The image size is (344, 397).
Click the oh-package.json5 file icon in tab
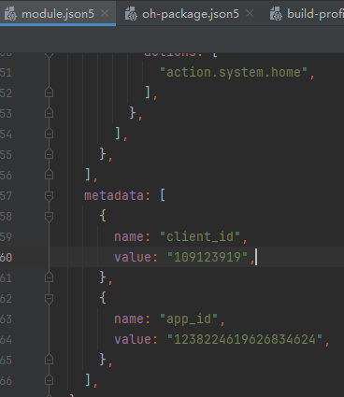pos(131,14)
